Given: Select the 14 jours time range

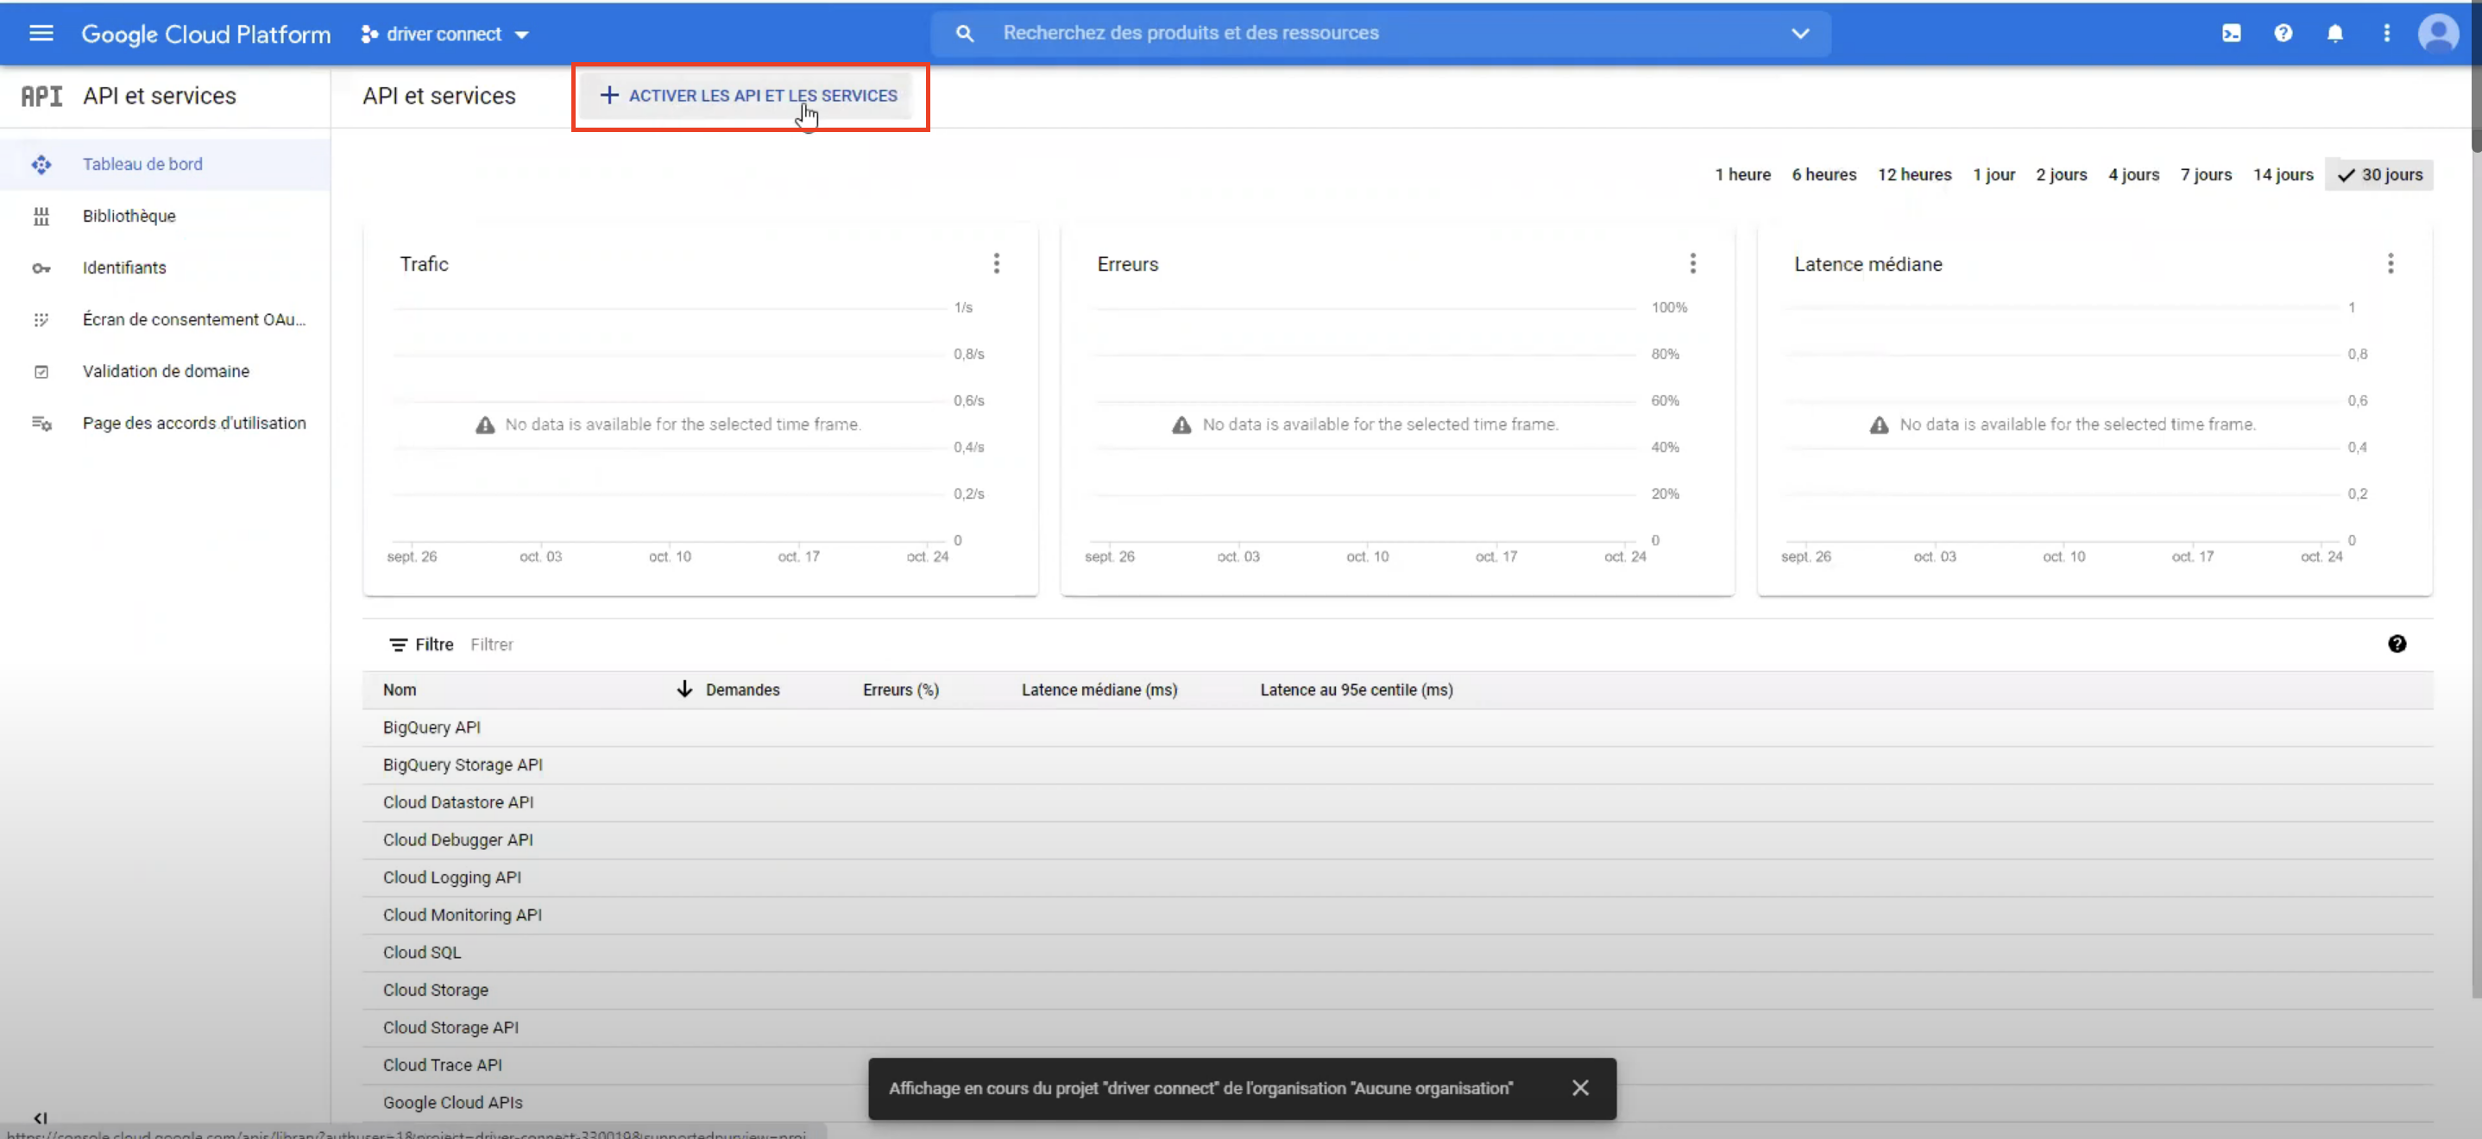Looking at the screenshot, I should point(2283,174).
